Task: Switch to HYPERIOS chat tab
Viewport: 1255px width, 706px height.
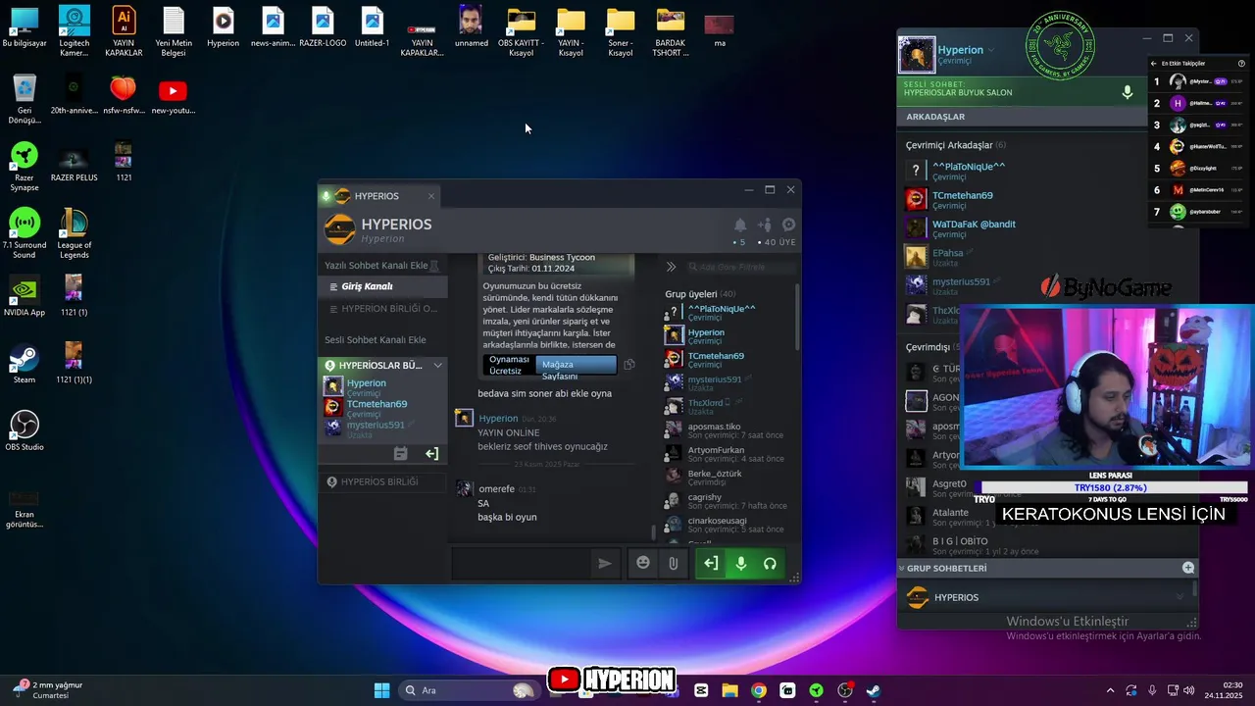Action: 376,196
